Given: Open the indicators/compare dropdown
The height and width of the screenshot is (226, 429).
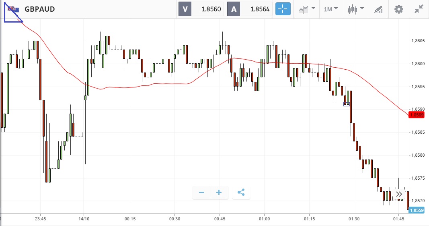Looking at the screenshot, I should [x=307, y=9].
